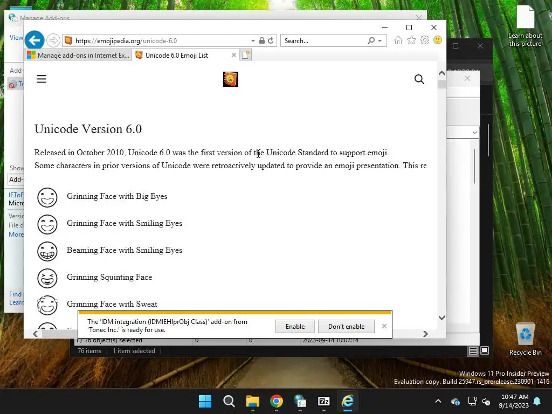Image resolution: width=552 pixels, height=414 pixels.
Task: Open the IE Home icon
Action: pos(398,40)
